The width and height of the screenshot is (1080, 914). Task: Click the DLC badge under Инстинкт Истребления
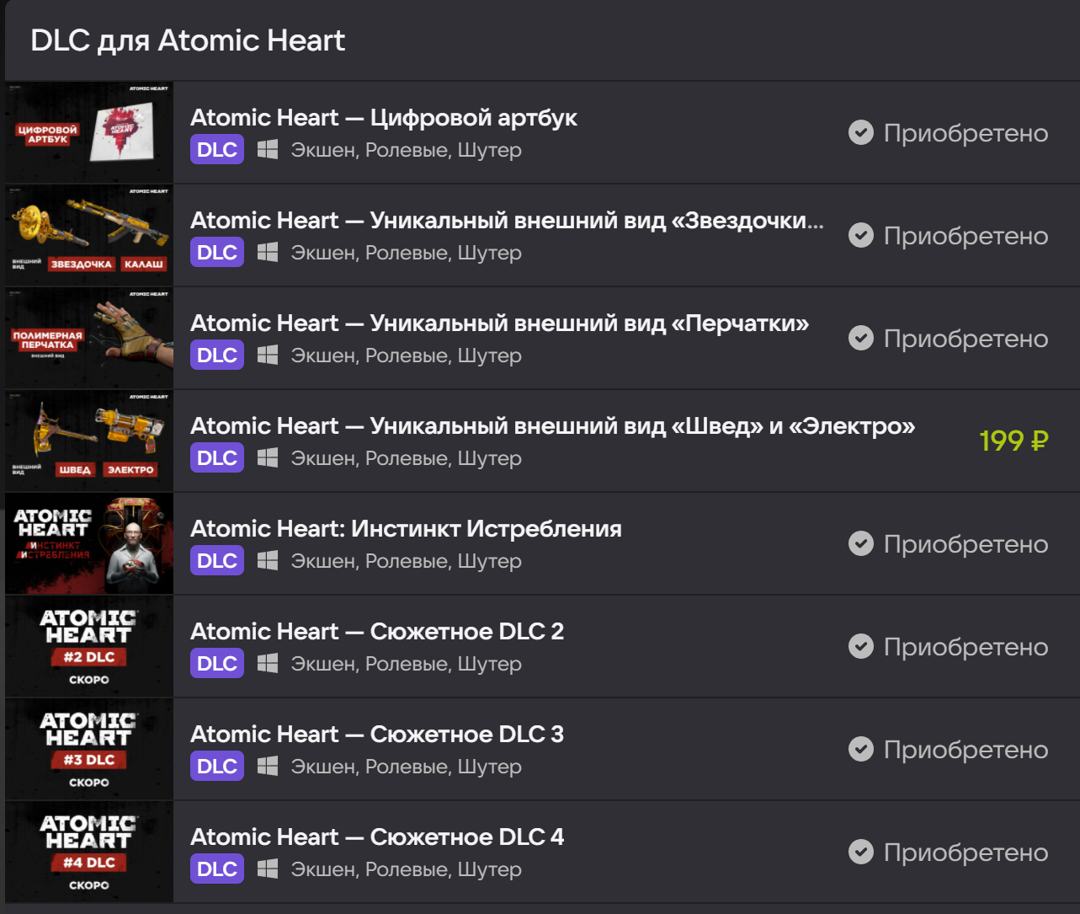[x=217, y=561]
